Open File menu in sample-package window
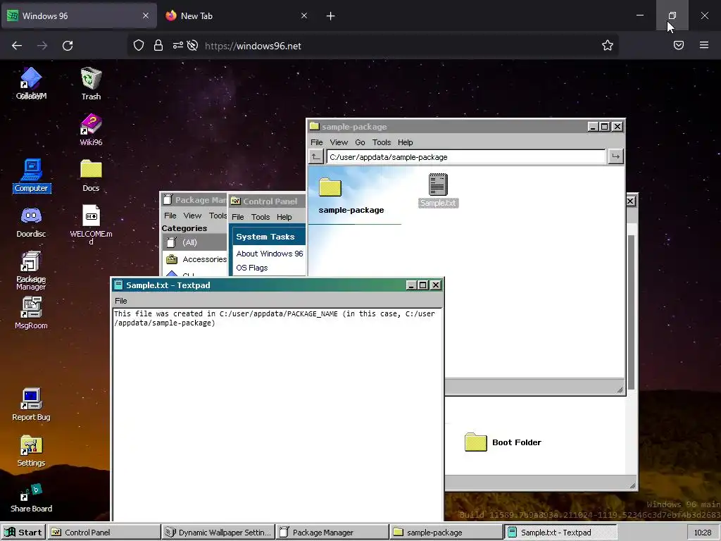This screenshot has width=721, height=541. click(316, 142)
